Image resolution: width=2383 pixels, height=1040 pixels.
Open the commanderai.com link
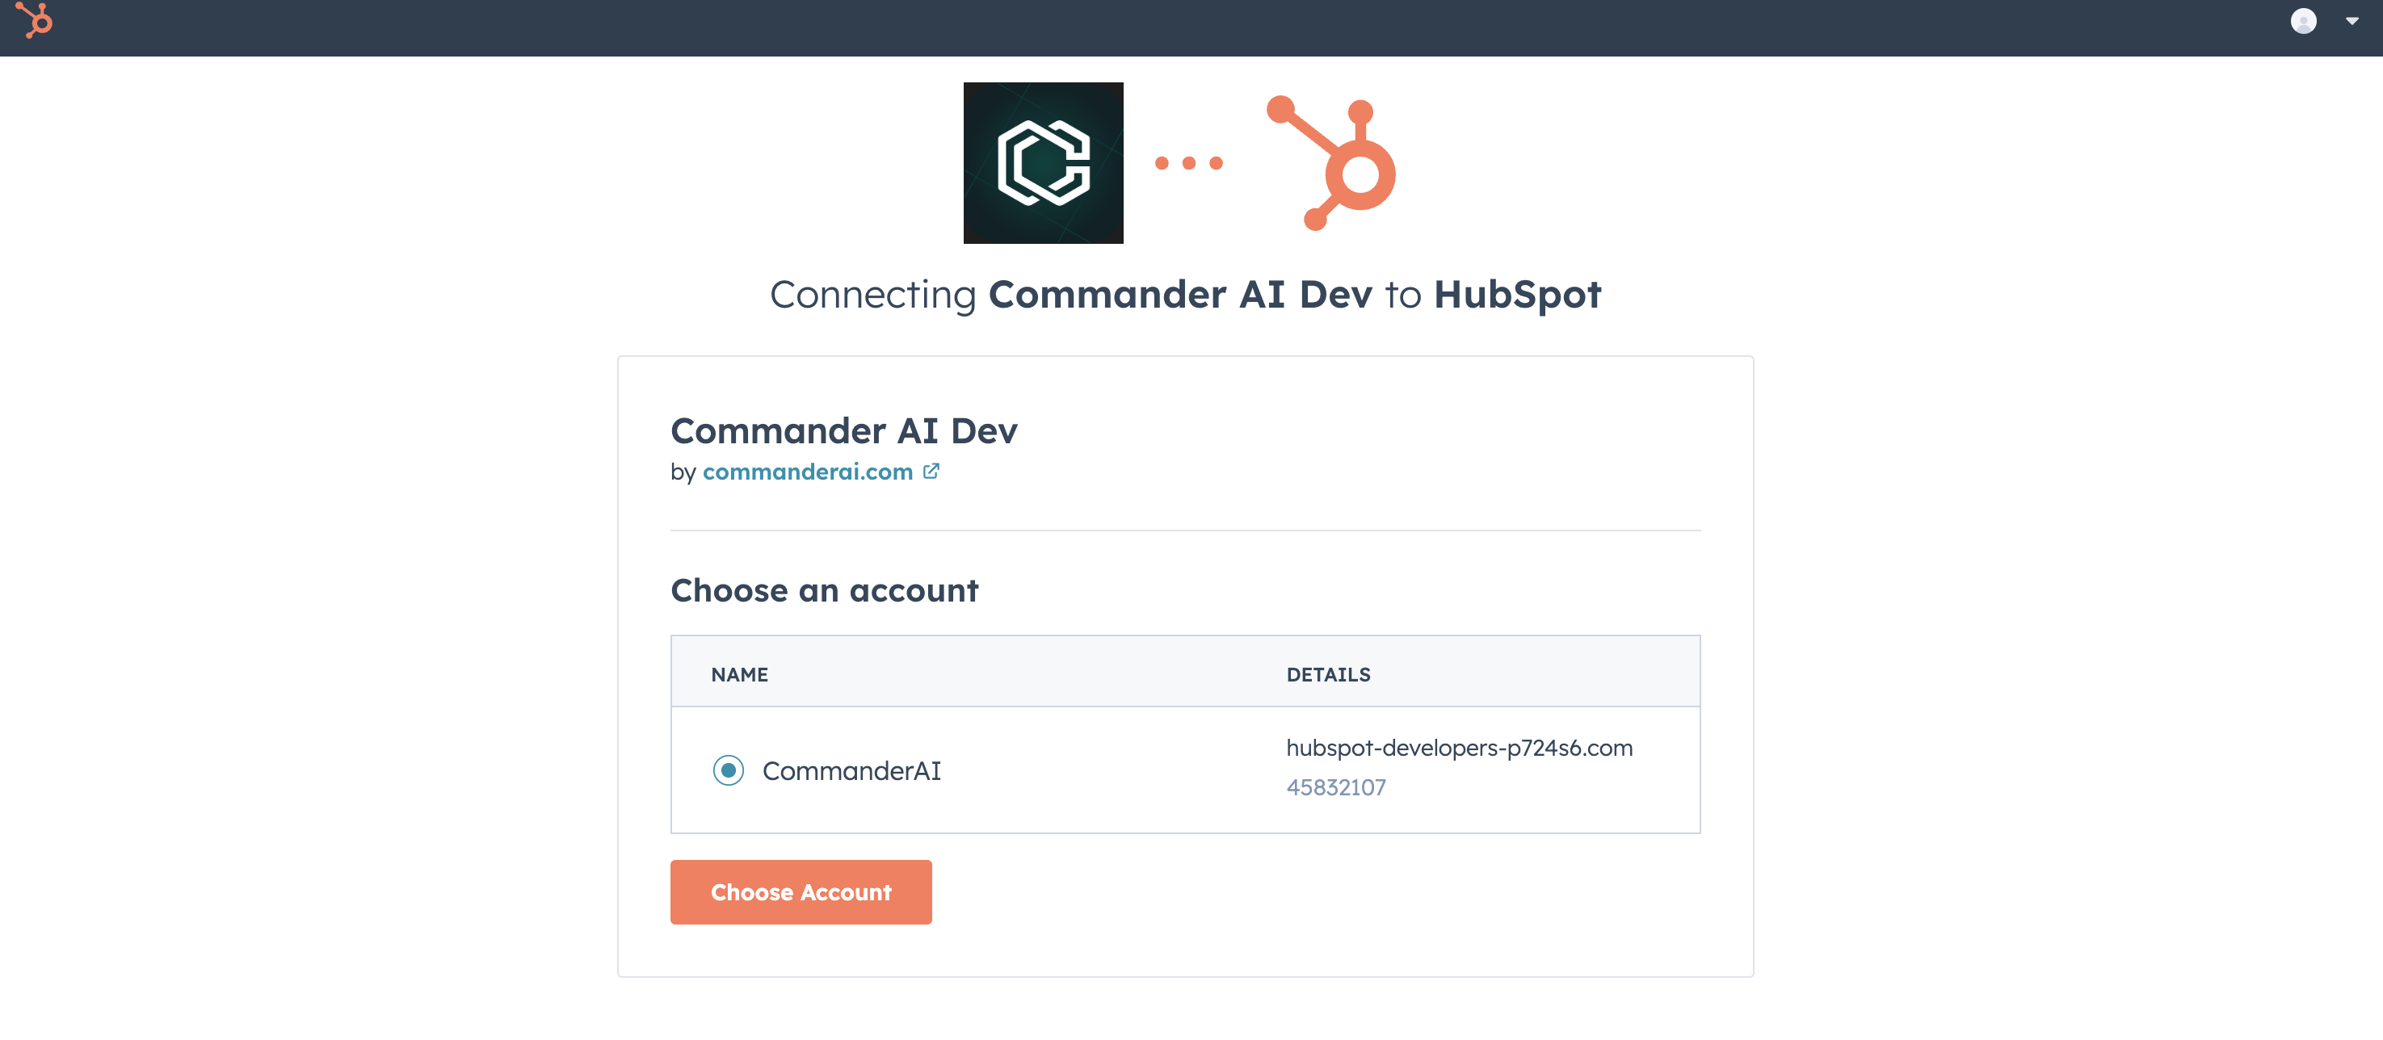point(807,472)
